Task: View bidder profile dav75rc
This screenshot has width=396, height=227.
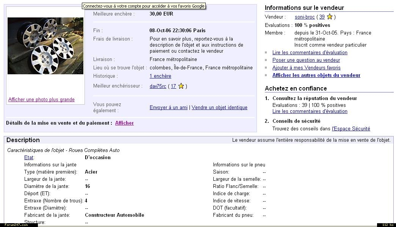Action: [x=158, y=86]
